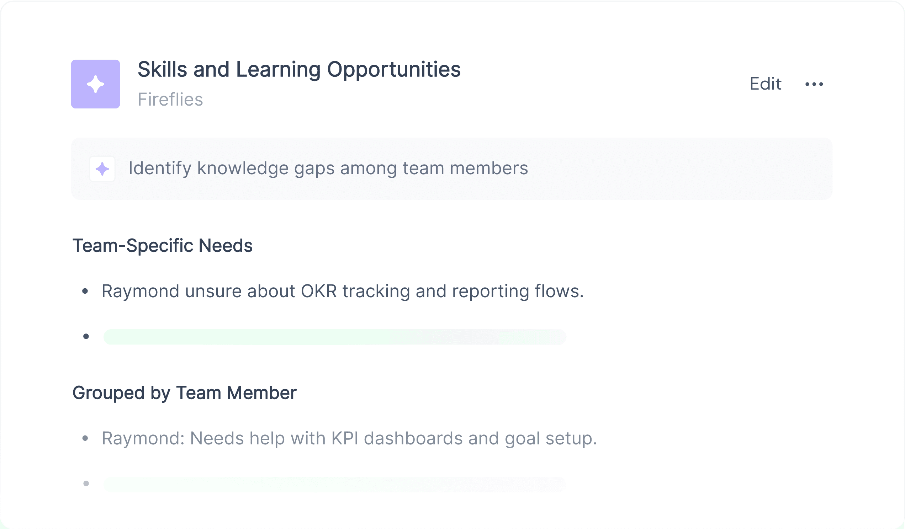Open the Fireflies source label
905x529 pixels.
point(170,100)
